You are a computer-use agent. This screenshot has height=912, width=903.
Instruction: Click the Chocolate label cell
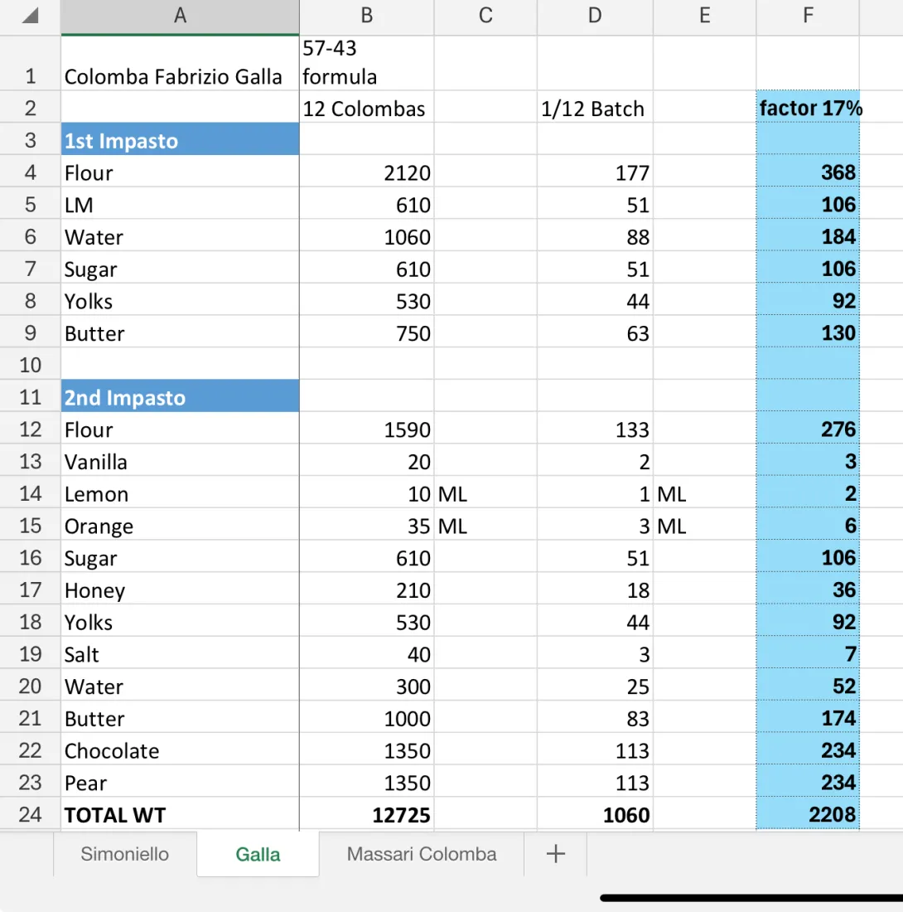(x=180, y=750)
